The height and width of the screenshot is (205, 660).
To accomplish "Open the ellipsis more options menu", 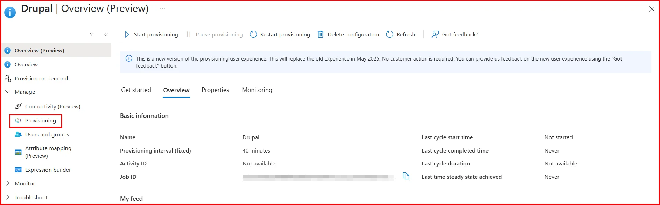I will [x=162, y=9].
